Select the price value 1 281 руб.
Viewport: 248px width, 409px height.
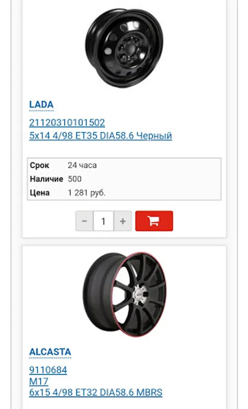coord(86,193)
